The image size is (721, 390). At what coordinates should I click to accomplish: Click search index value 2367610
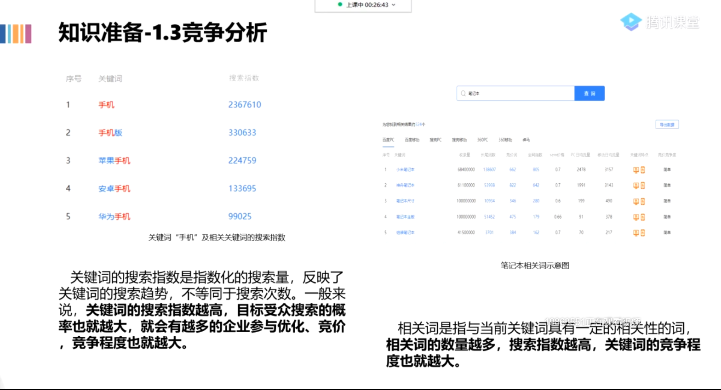245,105
